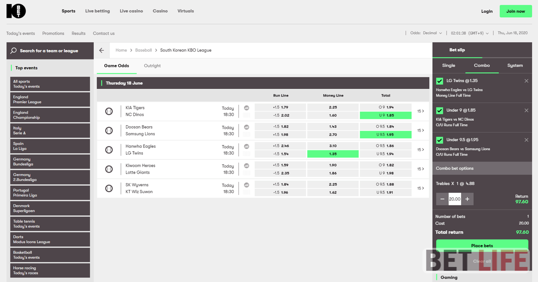Open the Promotions link
Viewport: 538px width, 282px height.
53,33
